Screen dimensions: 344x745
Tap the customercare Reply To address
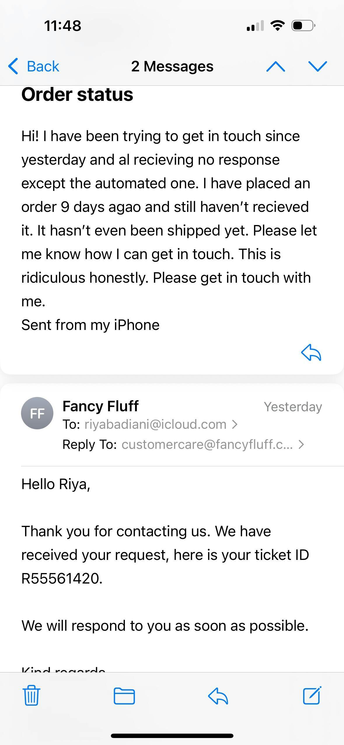click(x=207, y=444)
